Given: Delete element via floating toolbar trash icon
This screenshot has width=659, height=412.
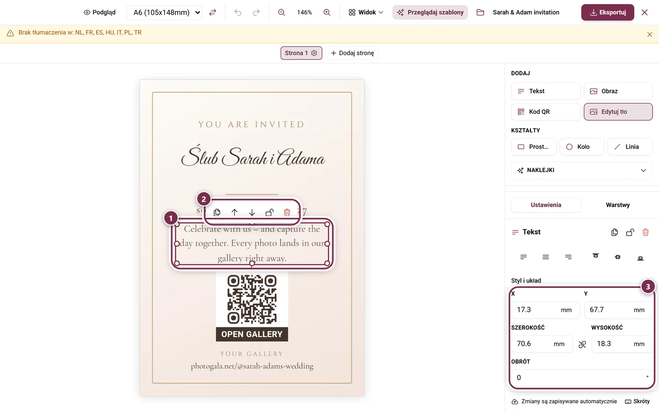Looking at the screenshot, I should click(x=287, y=212).
